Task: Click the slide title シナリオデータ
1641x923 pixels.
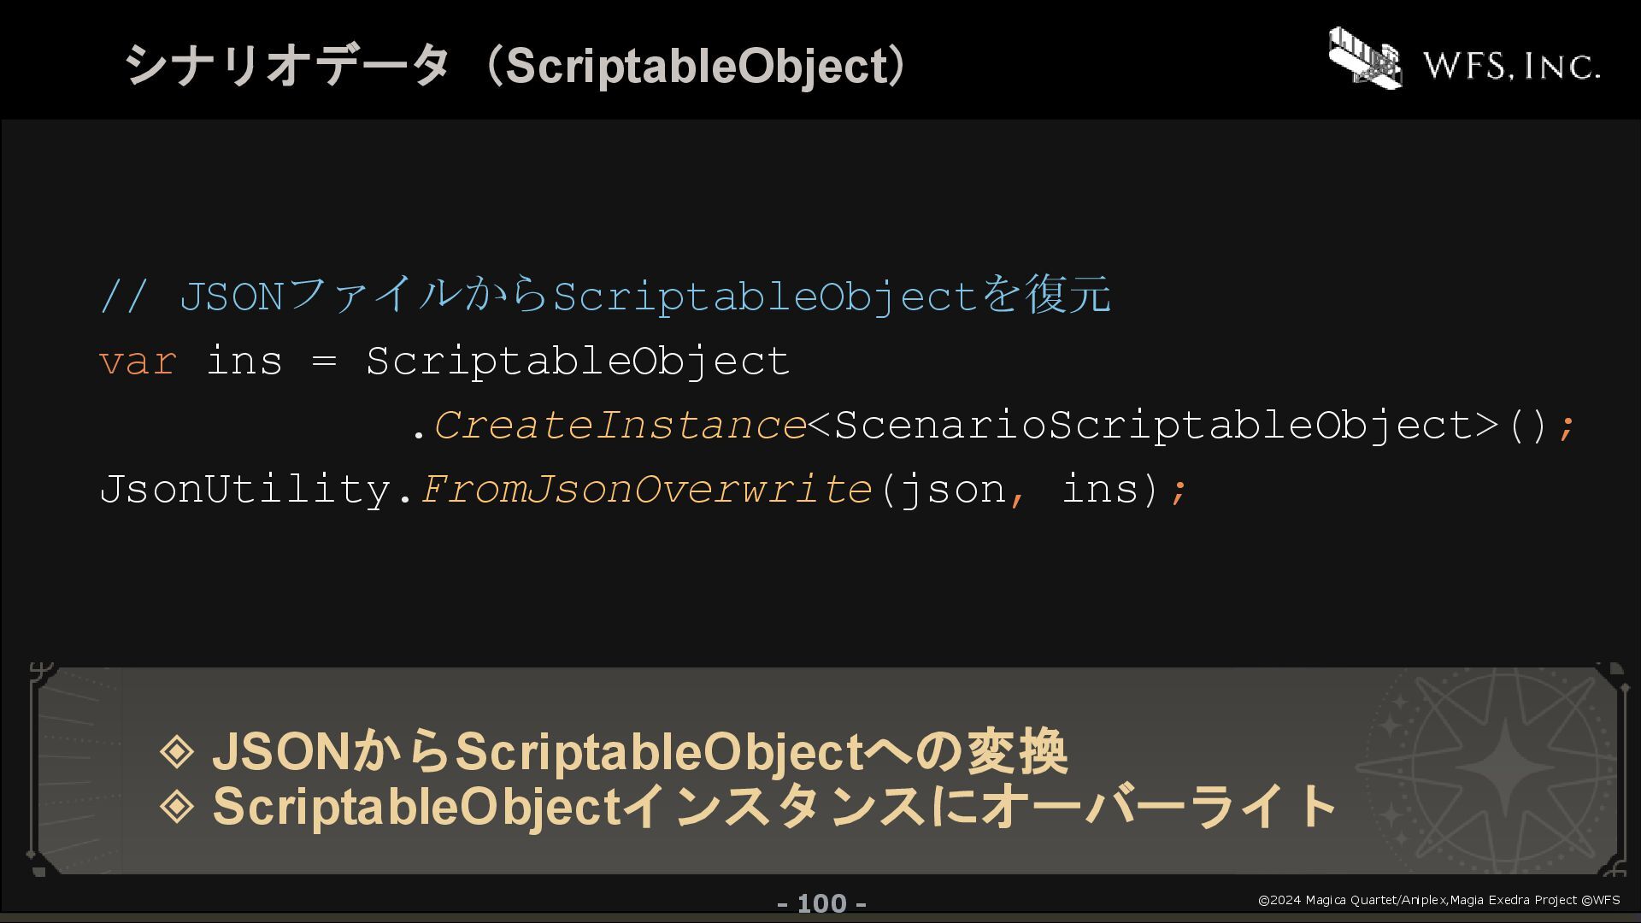Action: tap(287, 65)
